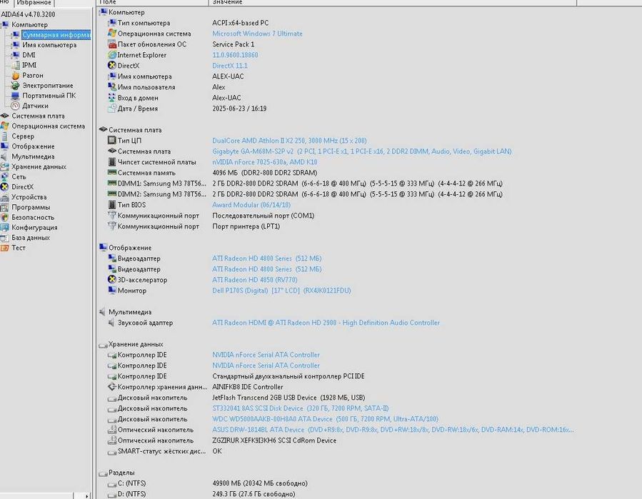
Task: Click the Вход в домен icon
Action: 112,97
